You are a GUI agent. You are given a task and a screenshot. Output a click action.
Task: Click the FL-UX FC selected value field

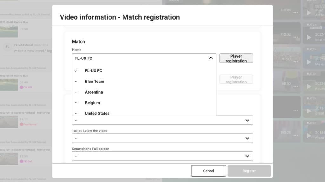point(144,58)
